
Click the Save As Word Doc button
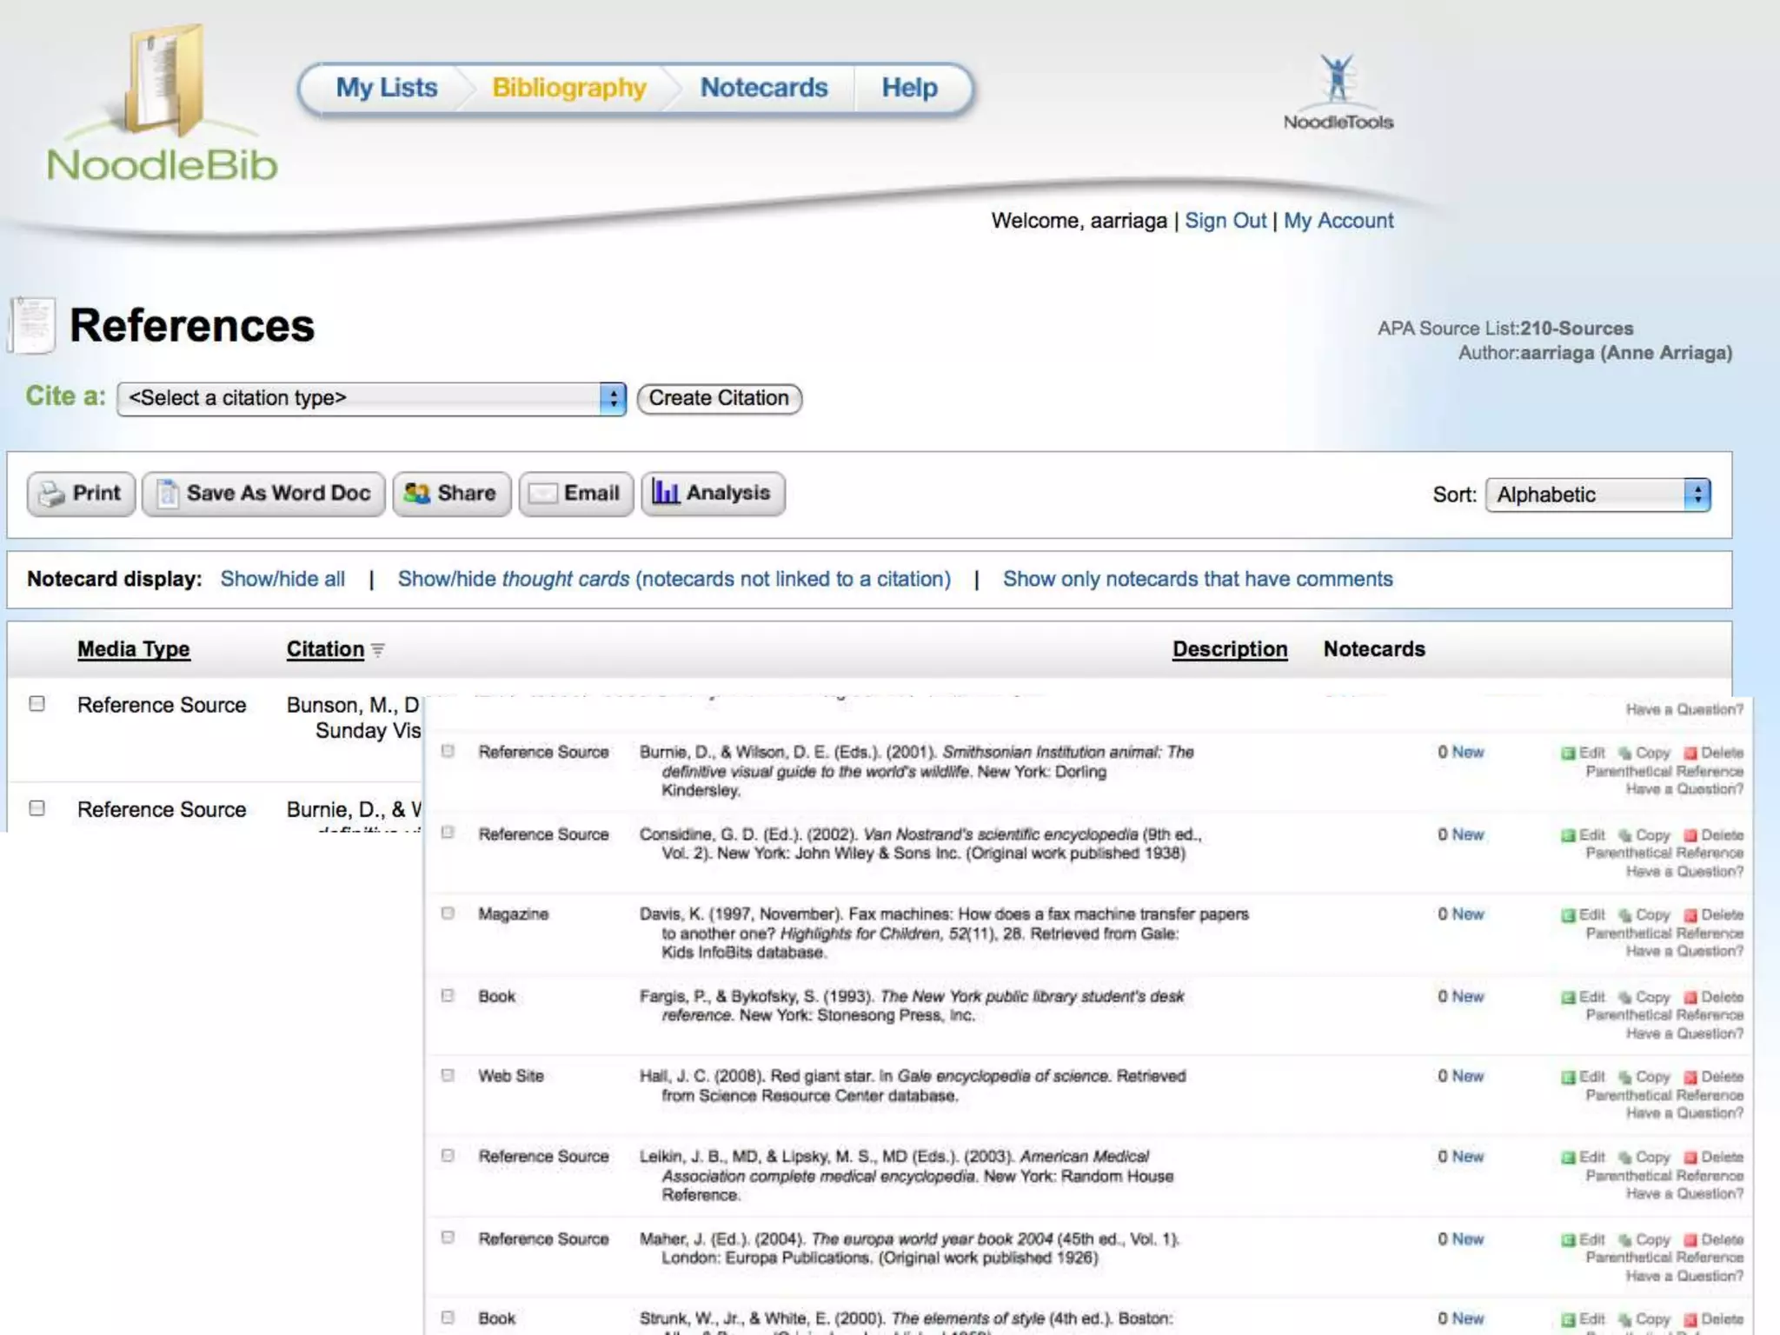pyautogui.click(x=263, y=494)
